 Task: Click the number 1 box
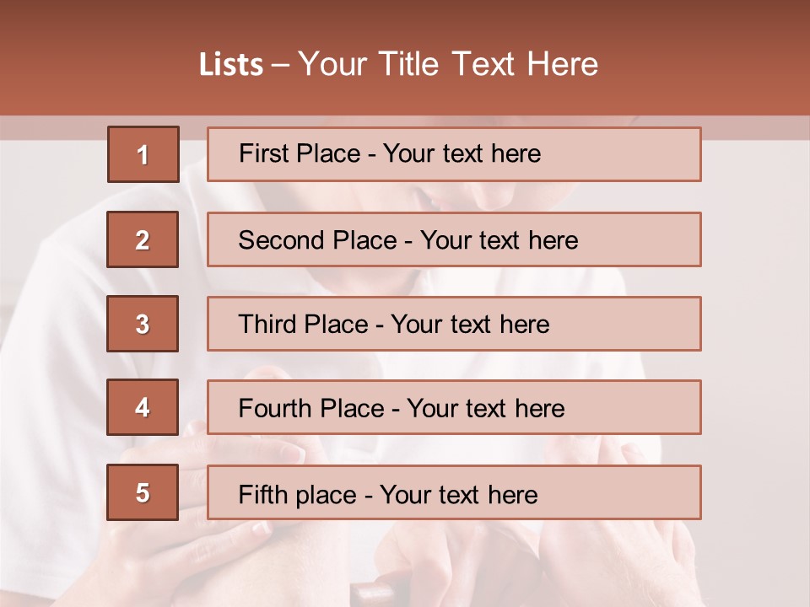(143, 154)
